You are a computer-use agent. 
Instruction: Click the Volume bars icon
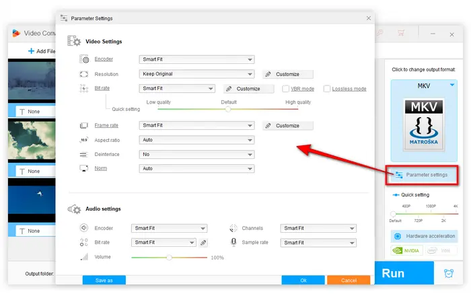(84, 257)
